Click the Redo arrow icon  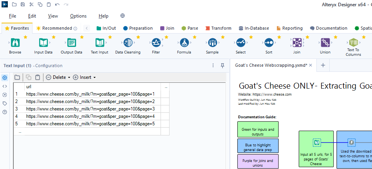click(x=66, y=4)
